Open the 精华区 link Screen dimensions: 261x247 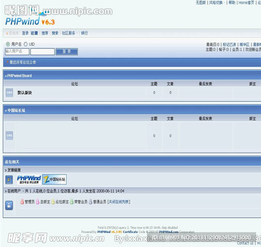click(244, 44)
